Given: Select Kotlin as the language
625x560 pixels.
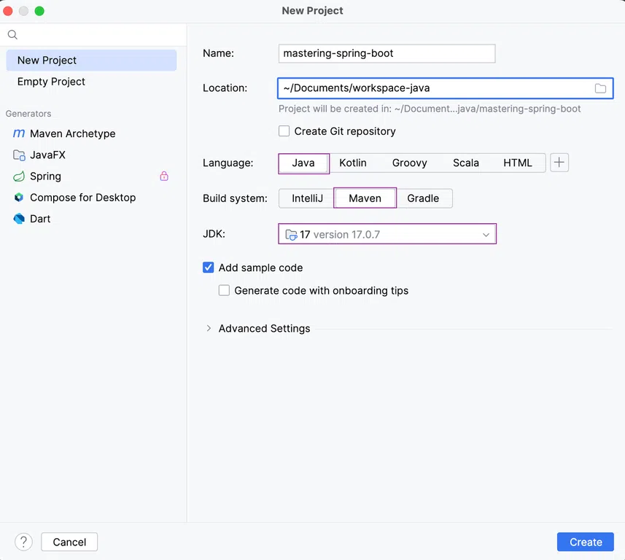Looking at the screenshot, I should [353, 163].
